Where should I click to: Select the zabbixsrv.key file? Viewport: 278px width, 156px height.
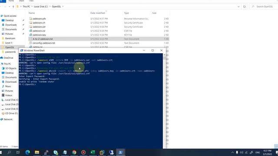tap(39, 35)
